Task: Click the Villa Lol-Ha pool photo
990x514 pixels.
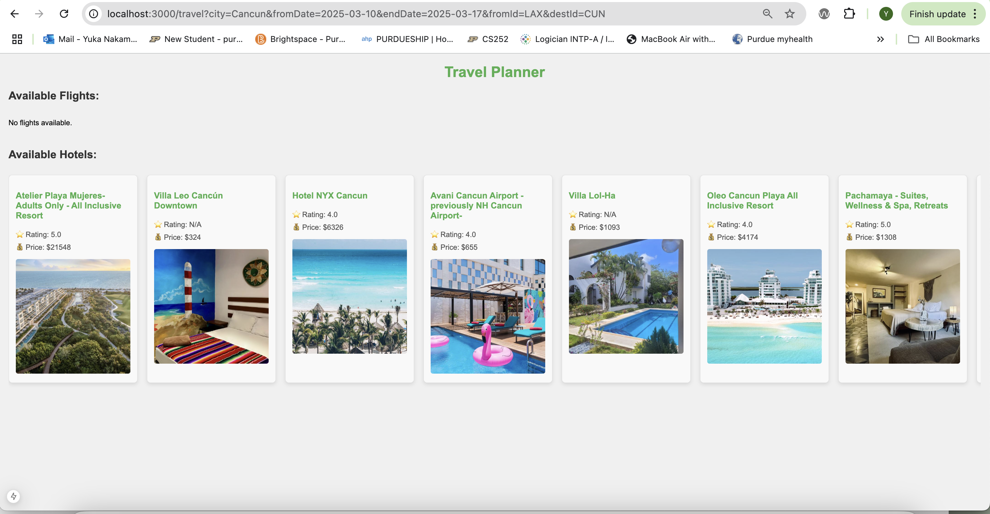Action: coord(626,296)
